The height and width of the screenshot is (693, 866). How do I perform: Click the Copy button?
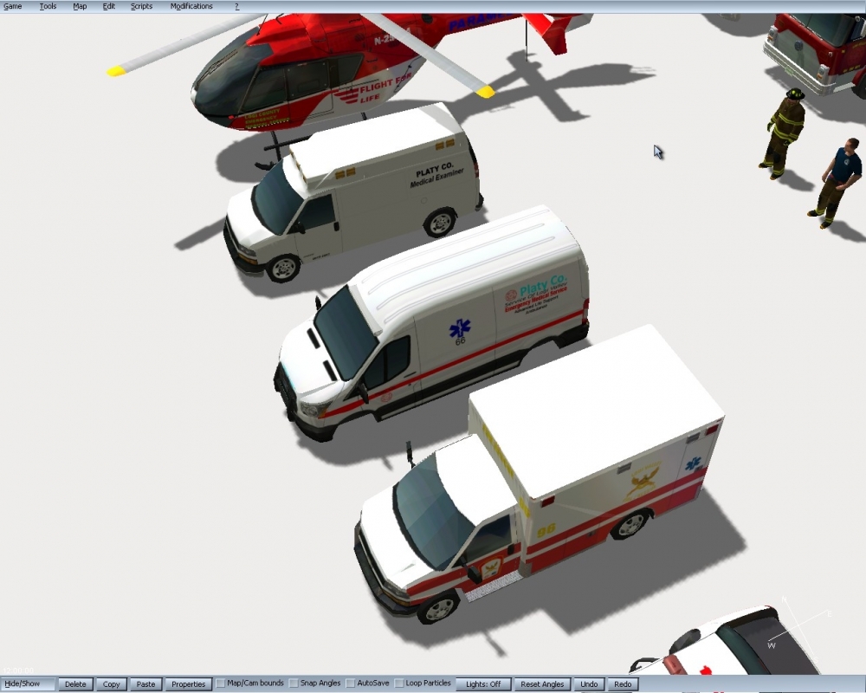point(111,683)
